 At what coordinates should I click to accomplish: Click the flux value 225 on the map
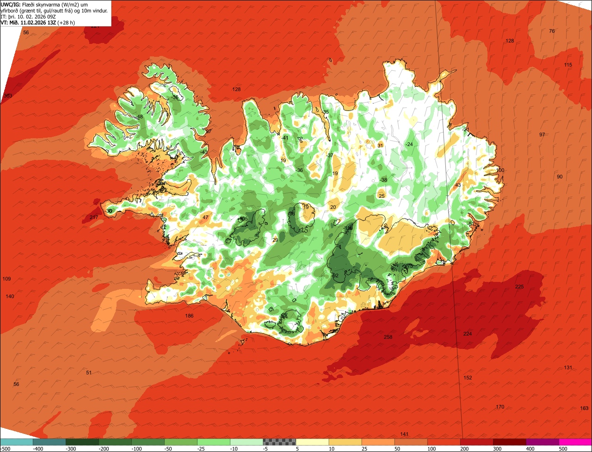pos(519,287)
